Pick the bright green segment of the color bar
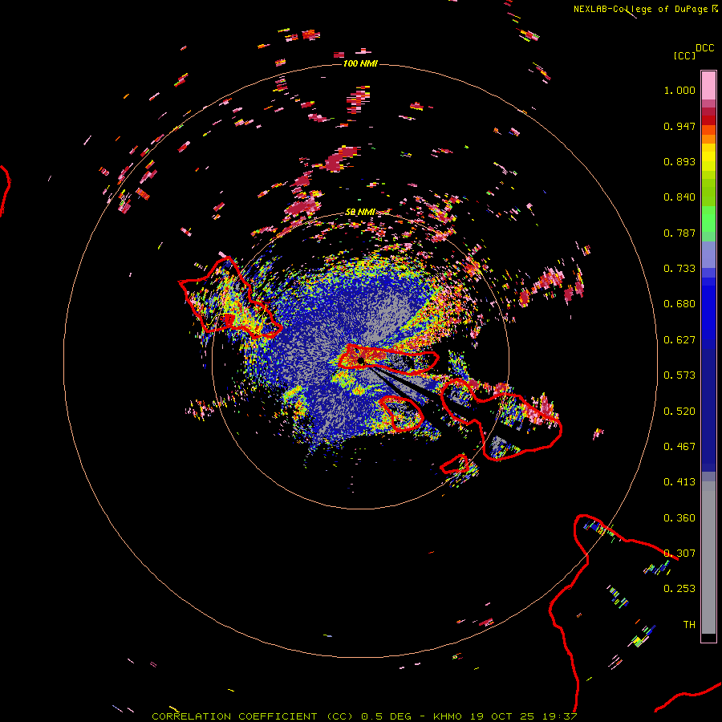The width and height of the screenshot is (722, 722). coord(708,219)
